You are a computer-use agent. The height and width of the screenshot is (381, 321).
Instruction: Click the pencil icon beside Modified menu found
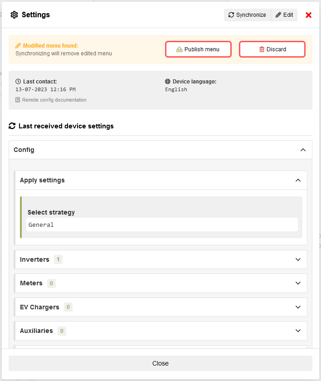[18, 46]
